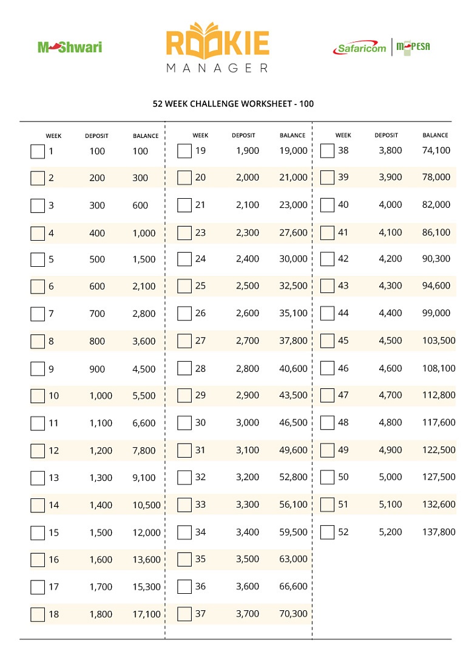The height and width of the screenshot is (671, 466).
Task: Check the week 1 checkbox
Action: tap(38, 151)
